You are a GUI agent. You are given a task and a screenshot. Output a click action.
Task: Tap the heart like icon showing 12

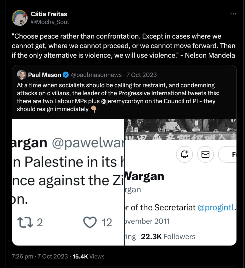tap(90, 223)
